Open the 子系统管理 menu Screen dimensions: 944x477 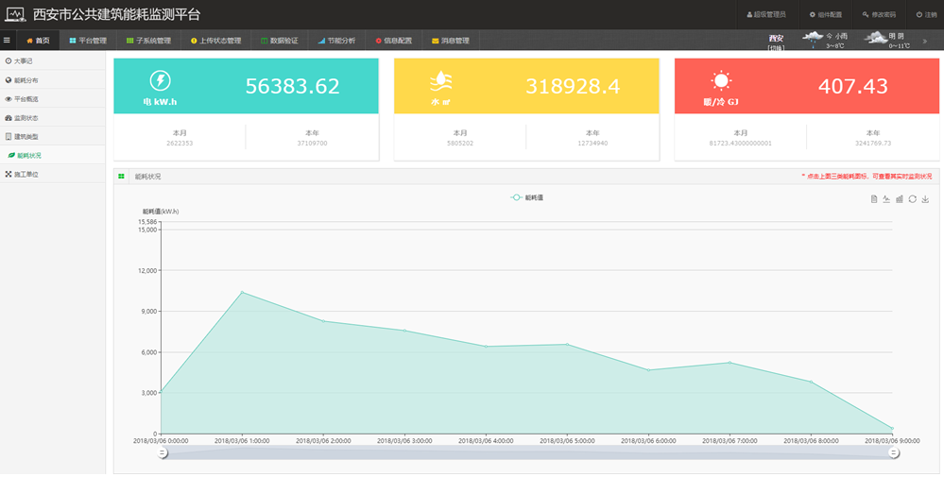pos(148,41)
